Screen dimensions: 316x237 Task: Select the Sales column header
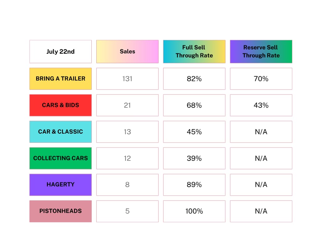click(127, 52)
